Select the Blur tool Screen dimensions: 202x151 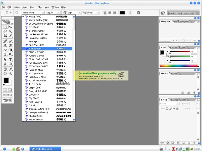(5, 54)
